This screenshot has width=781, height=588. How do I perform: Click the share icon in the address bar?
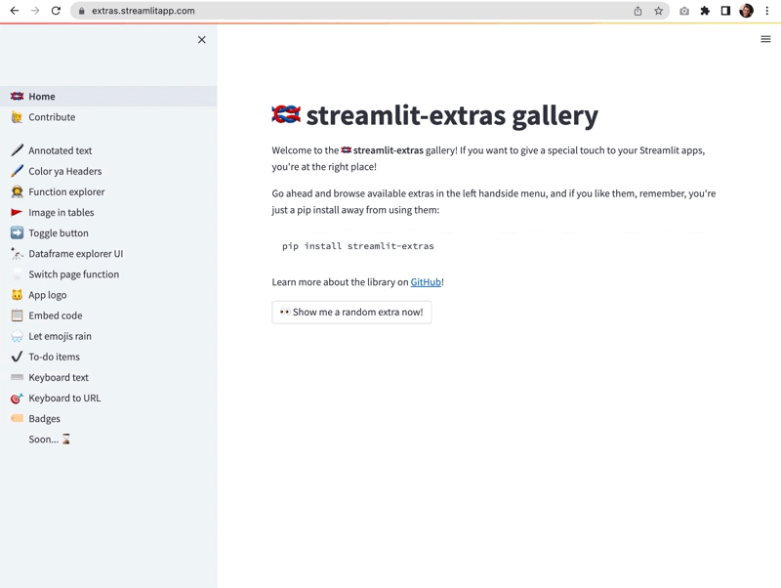(637, 11)
